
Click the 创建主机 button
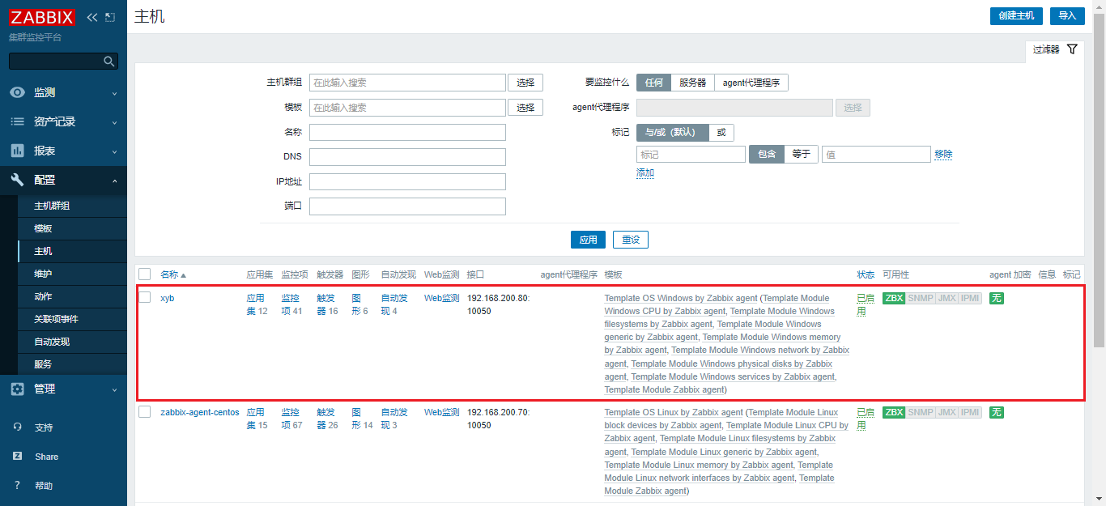[1016, 15]
